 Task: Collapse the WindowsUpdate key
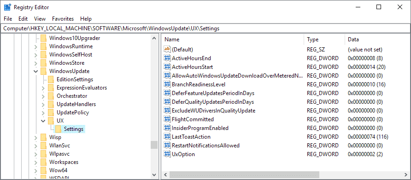(x=35, y=71)
